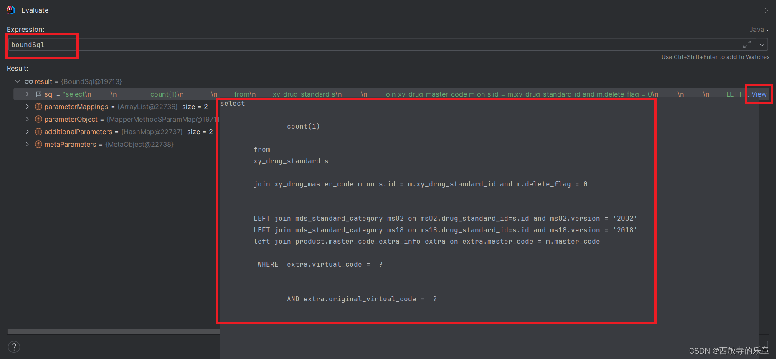Viewport: 776px width, 359px height.
Task: Expand the parameterMappings row
Action: click(x=28, y=107)
